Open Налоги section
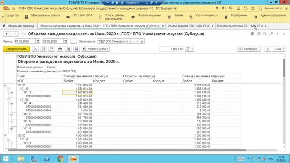Image resolution: width=290 pixels, height=163 pixels. 175,17
